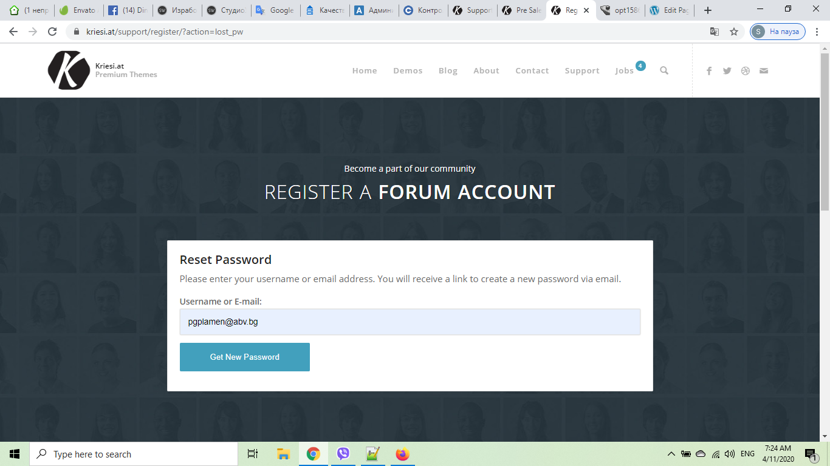The image size is (830, 466).
Task: Open the Chrome three-dot menu
Action: tap(817, 32)
